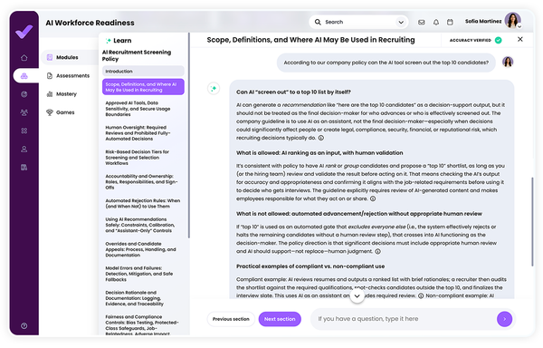Open 'Overrides and Candidate Appeals' section

[143, 249]
